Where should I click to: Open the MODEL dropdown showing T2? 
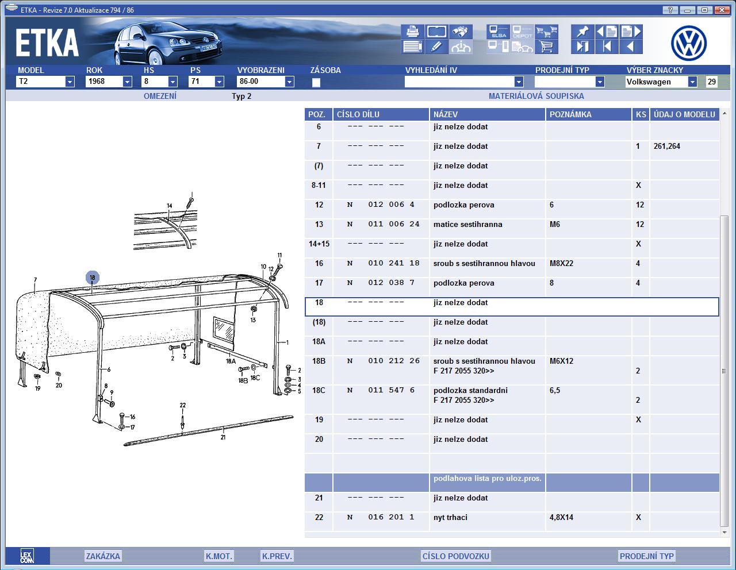(x=70, y=82)
